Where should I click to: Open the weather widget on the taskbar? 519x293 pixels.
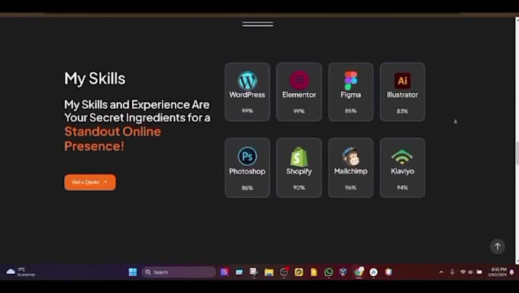point(21,272)
